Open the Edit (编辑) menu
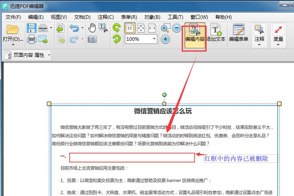Screen dimensions: 294x196 coord(36,17)
